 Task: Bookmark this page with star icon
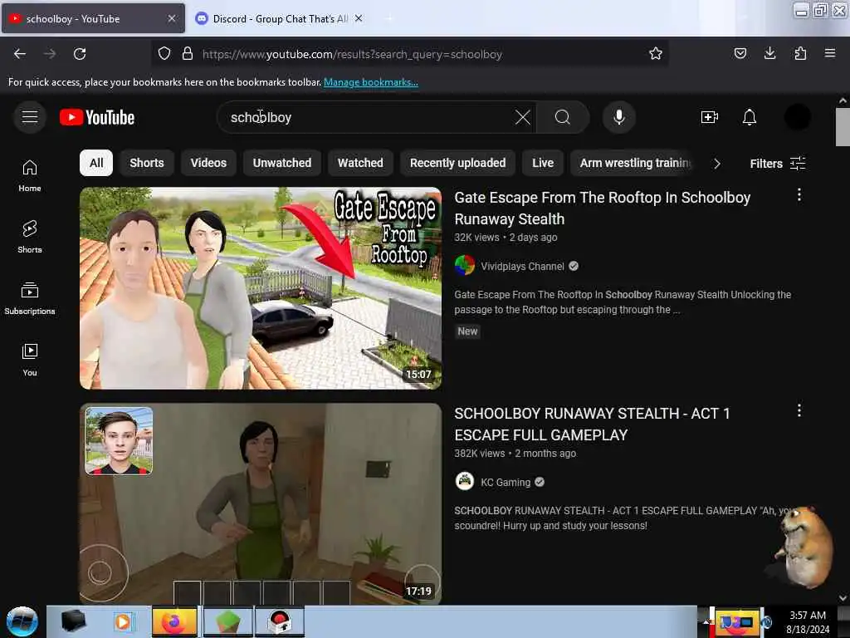pyautogui.click(x=656, y=54)
